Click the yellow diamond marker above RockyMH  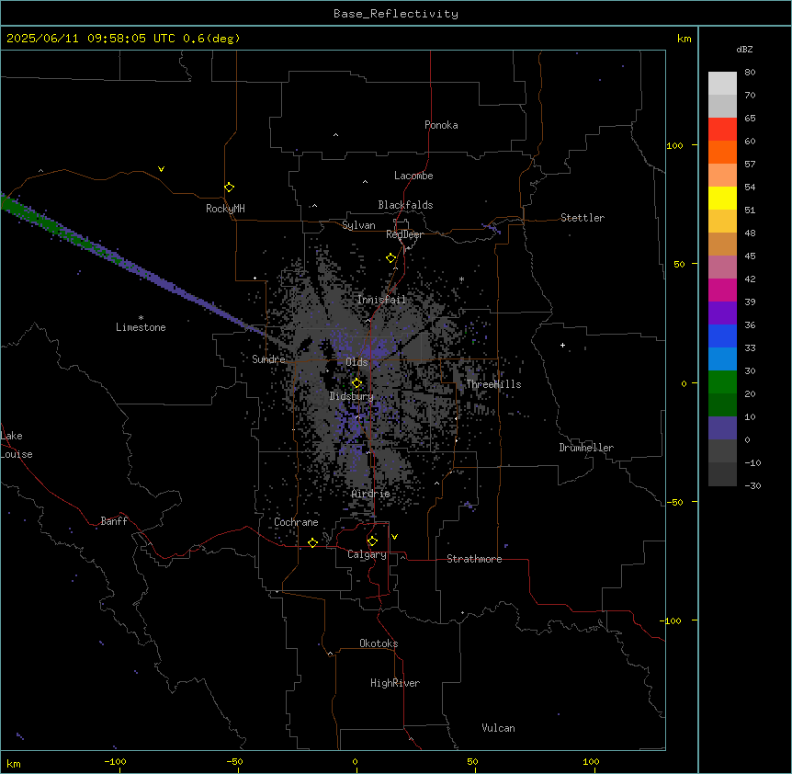click(x=229, y=187)
